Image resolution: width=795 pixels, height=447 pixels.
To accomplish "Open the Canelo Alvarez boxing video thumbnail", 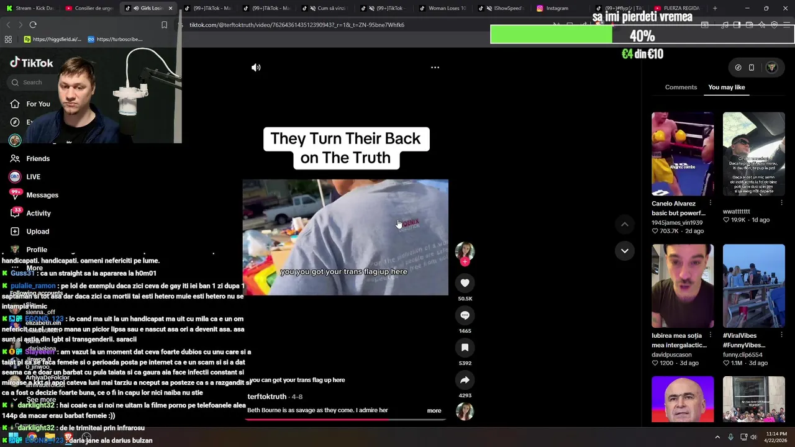I will pyautogui.click(x=683, y=154).
